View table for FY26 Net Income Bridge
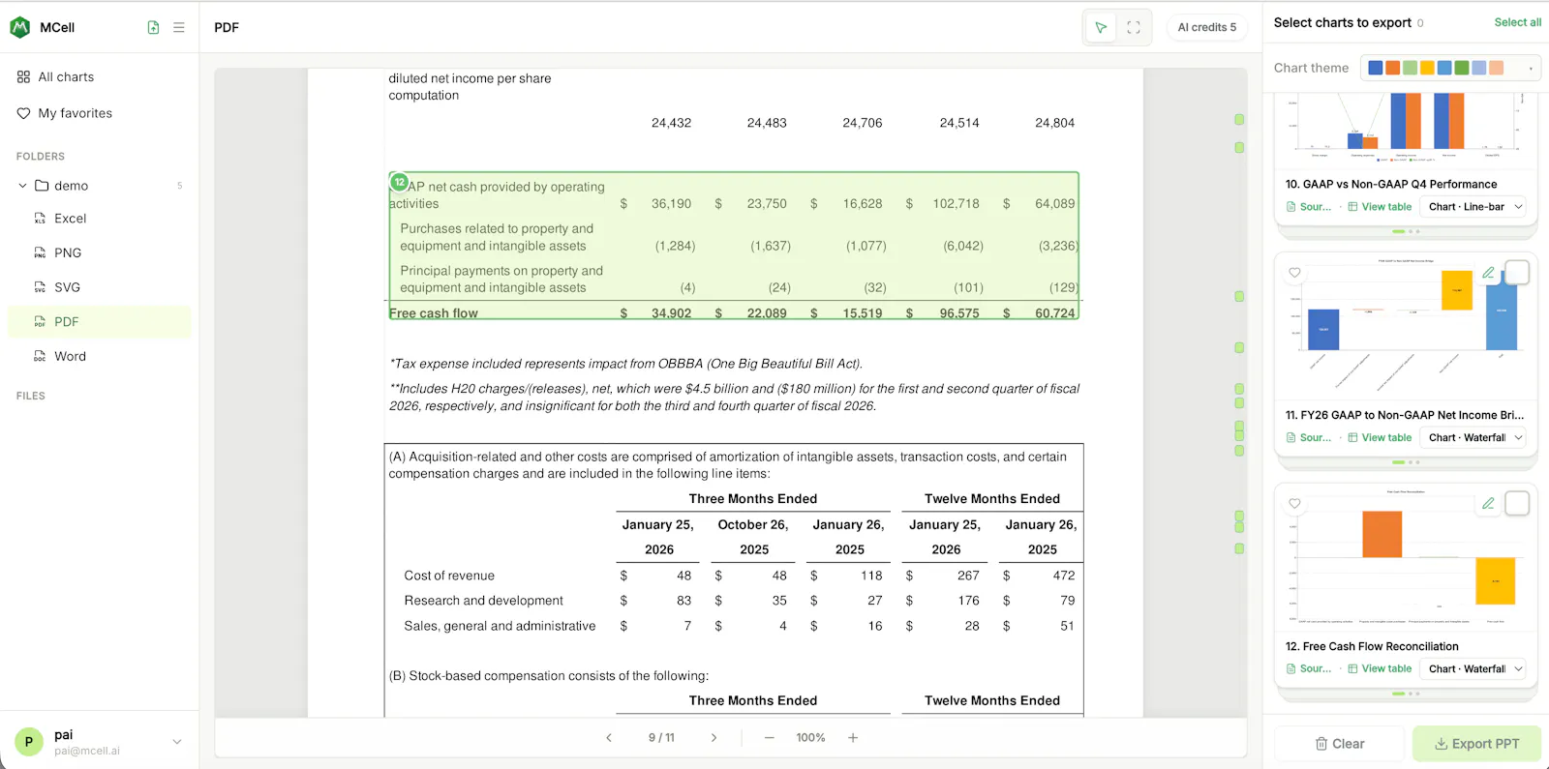1549x769 pixels. (x=1380, y=438)
